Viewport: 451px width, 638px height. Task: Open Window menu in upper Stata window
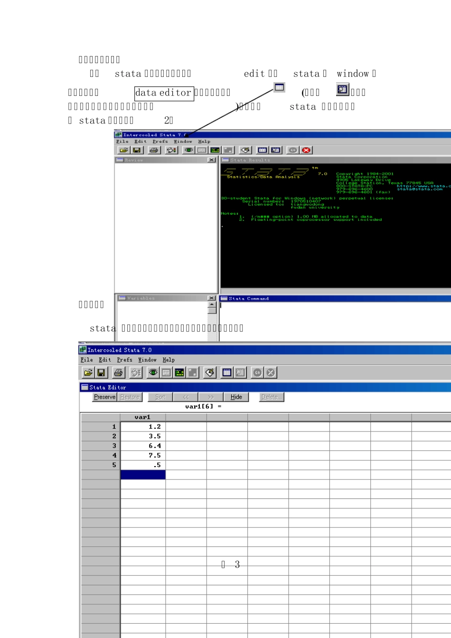(x=183, y=141)
